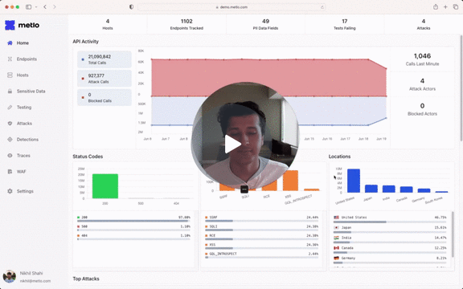This screenshot has width=463, height=289.
Task: Click the Germany location row
Action: tap(390, 260)
